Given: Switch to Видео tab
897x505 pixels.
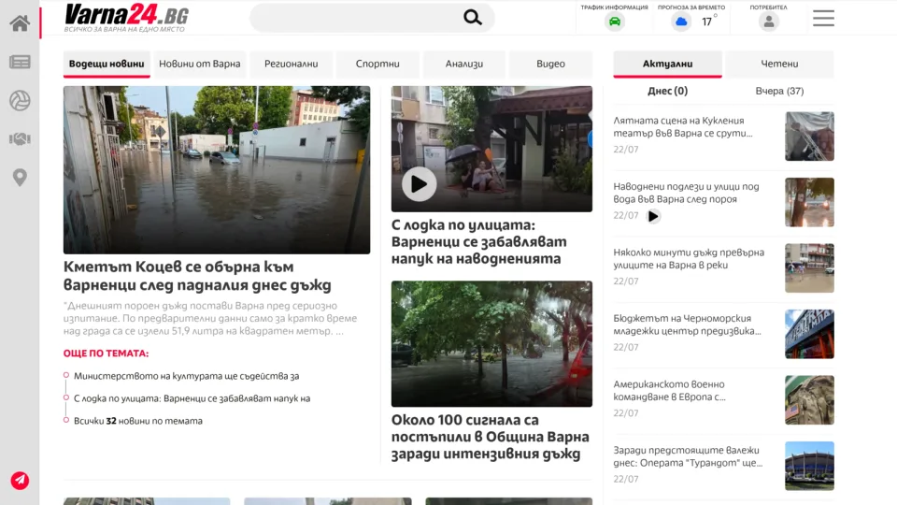Looking at the screenshot, I should [x=550, y=64].
